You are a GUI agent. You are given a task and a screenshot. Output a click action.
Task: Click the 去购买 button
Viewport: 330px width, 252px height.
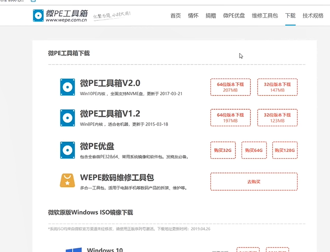pos(254,181)
